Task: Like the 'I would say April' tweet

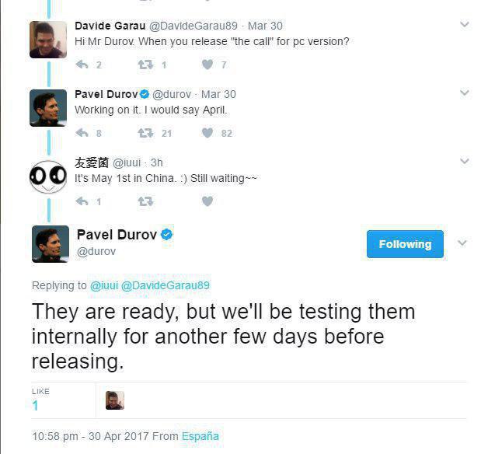Action: [207, 133]
